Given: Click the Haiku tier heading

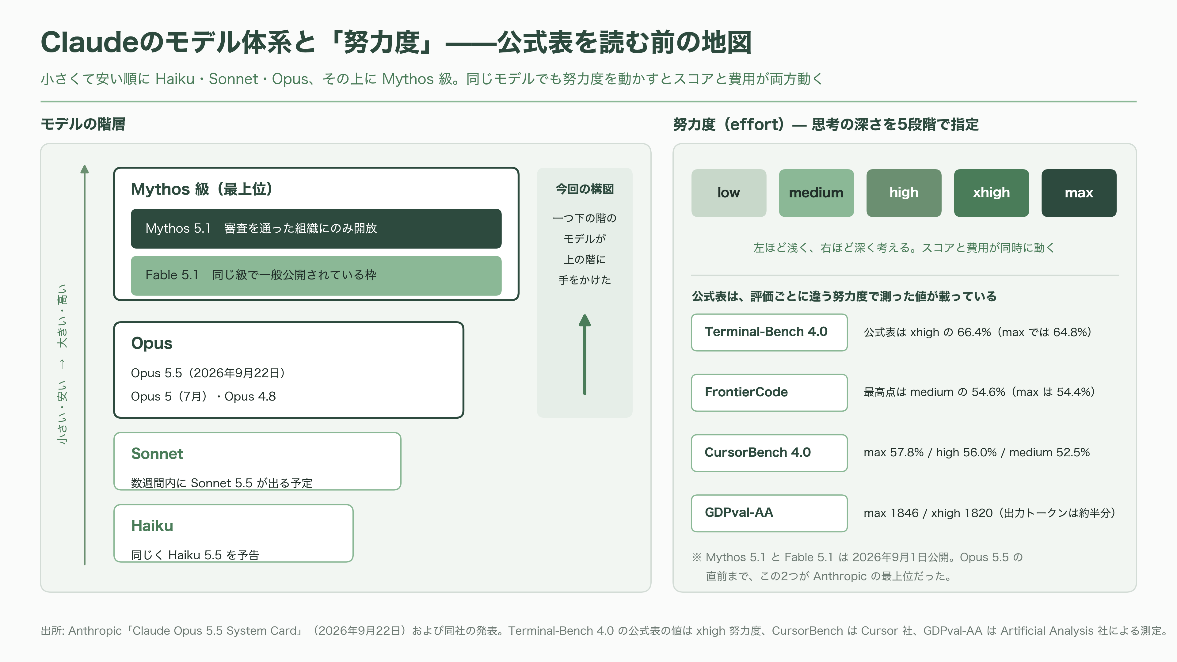Looking at the screenshot, I should pyautogui.click(x=152, y=525).
